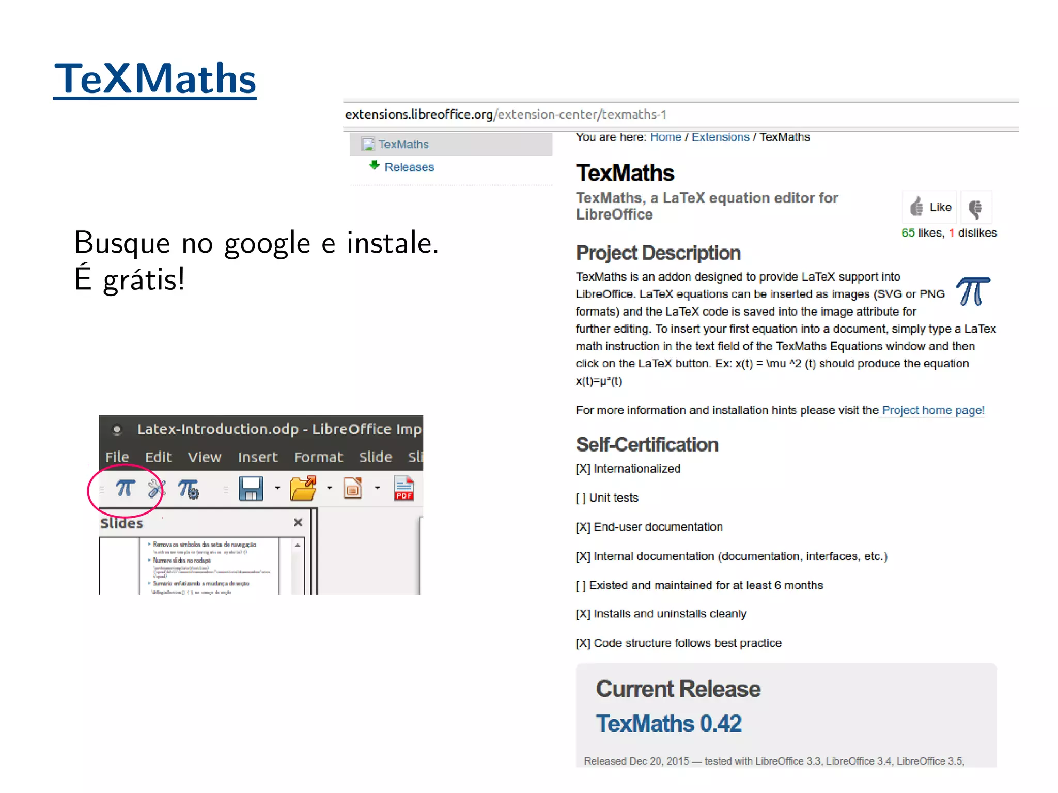Click the thumbs down dislike icon

(x=975, y=209)
